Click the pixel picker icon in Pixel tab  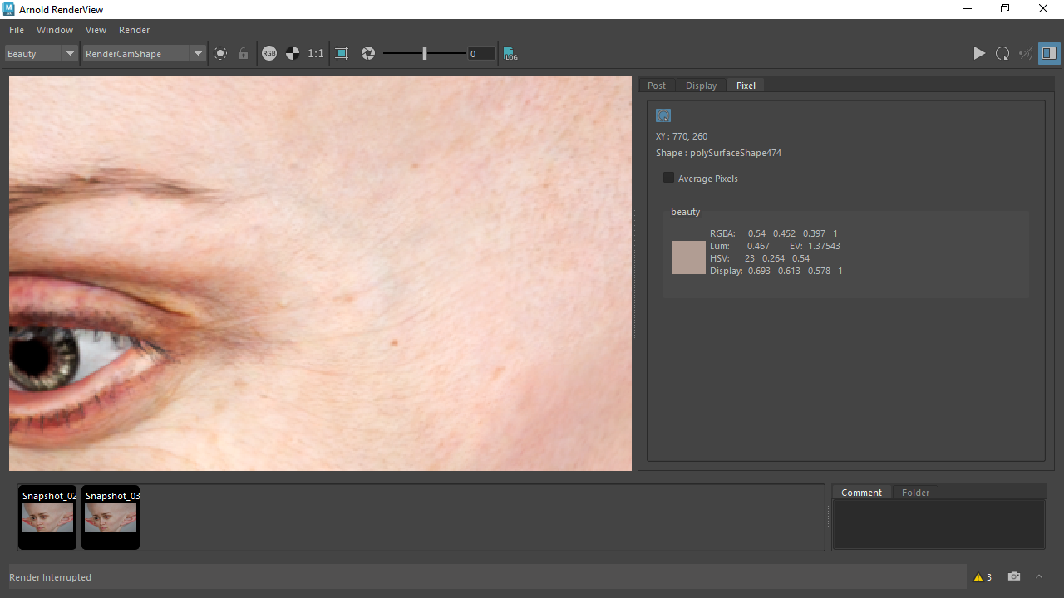point(663,115)
